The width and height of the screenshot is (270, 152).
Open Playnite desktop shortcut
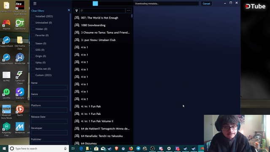point(7,24)
